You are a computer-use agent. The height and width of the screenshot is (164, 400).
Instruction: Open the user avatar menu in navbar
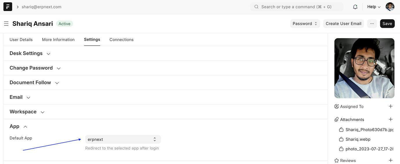[x=390, y=7]
